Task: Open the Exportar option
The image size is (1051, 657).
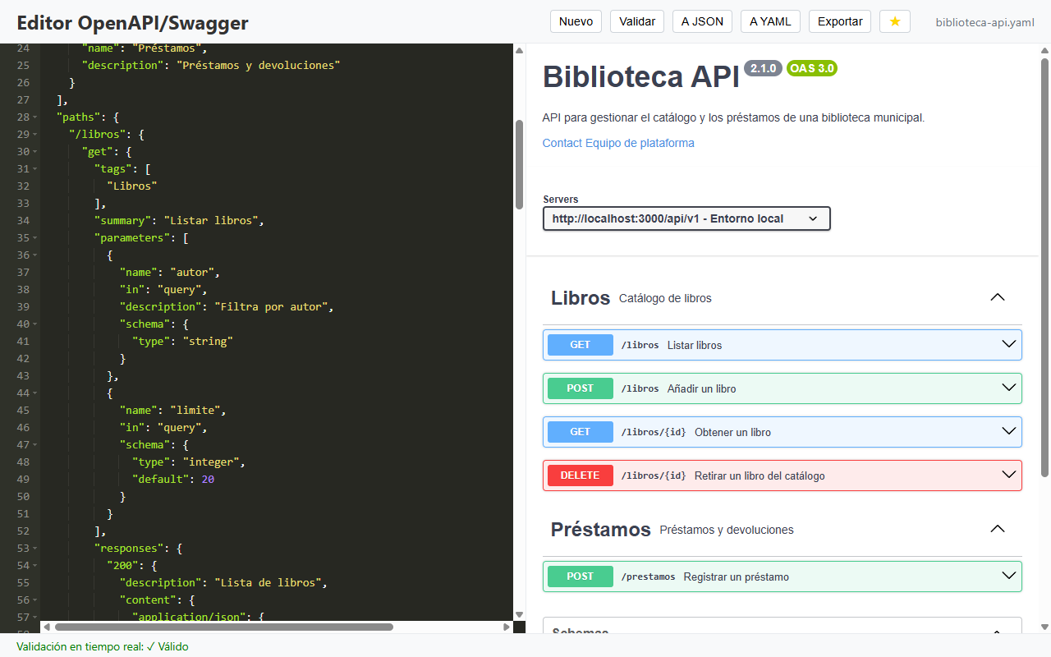Action: (x=840, y=21)
